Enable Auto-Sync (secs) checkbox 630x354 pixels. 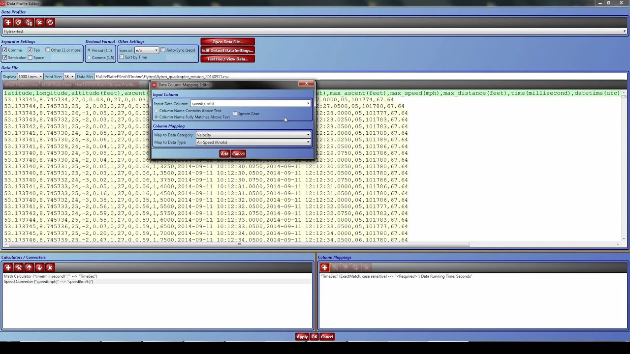point(163,50)
